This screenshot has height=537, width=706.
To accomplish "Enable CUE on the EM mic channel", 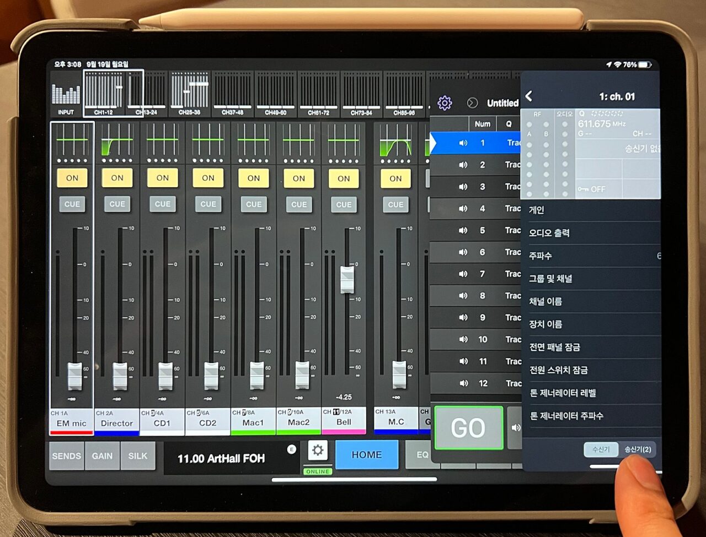I will coord(72,204).
